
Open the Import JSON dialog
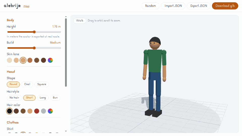click(173, 6)
